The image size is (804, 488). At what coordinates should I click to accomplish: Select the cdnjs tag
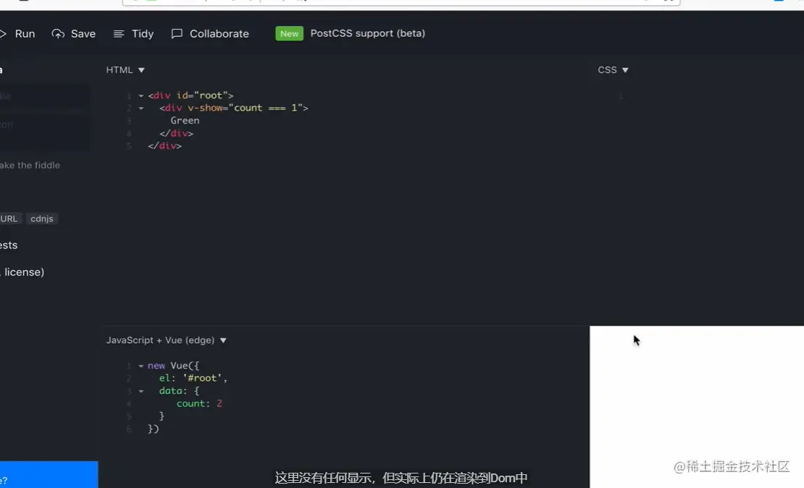click(42, 219)
